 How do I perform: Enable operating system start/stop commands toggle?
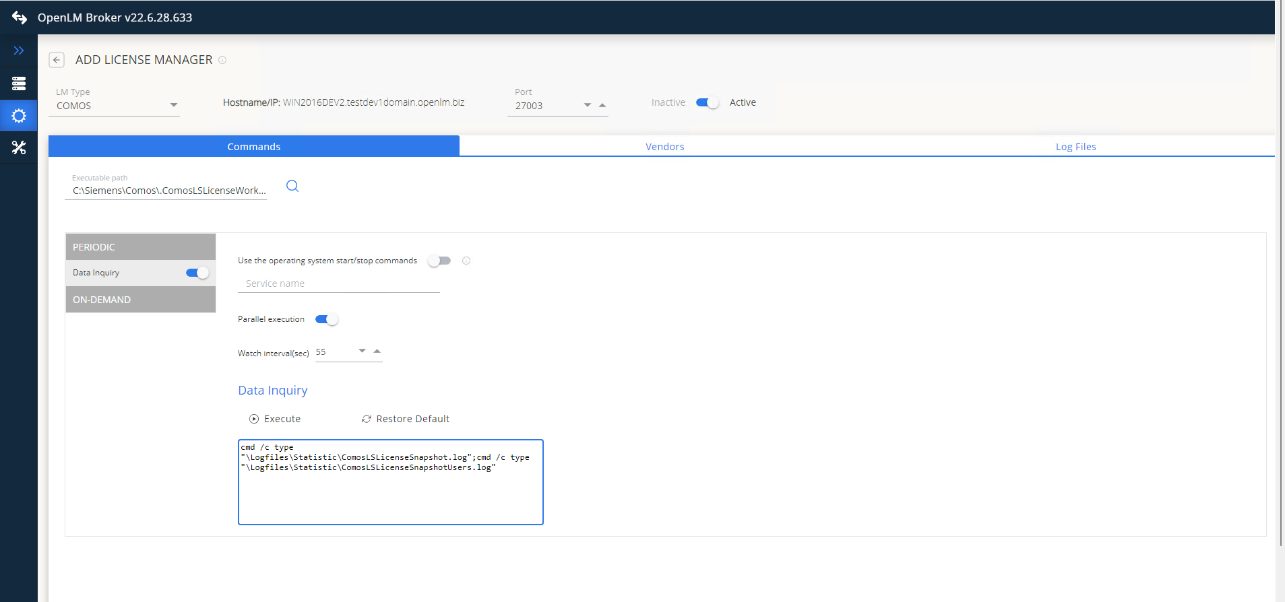click(439, 261)
